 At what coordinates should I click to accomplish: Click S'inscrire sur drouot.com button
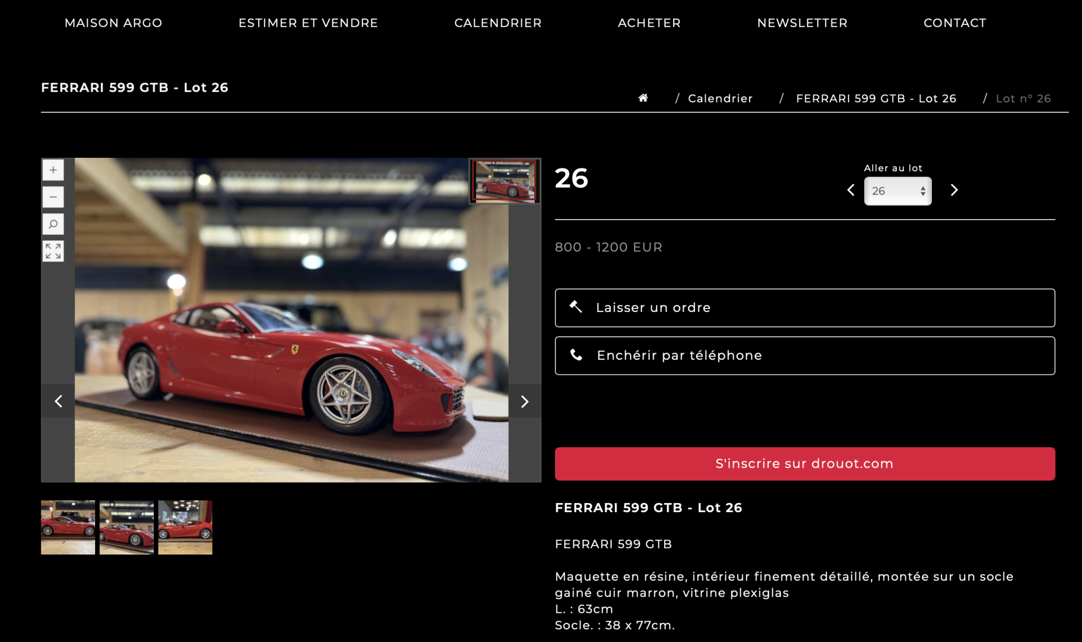coord(805,464)
